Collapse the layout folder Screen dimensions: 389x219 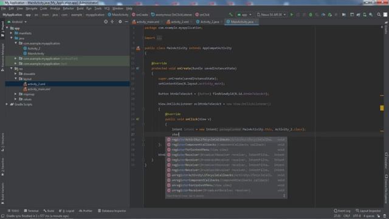coord(16,78)
